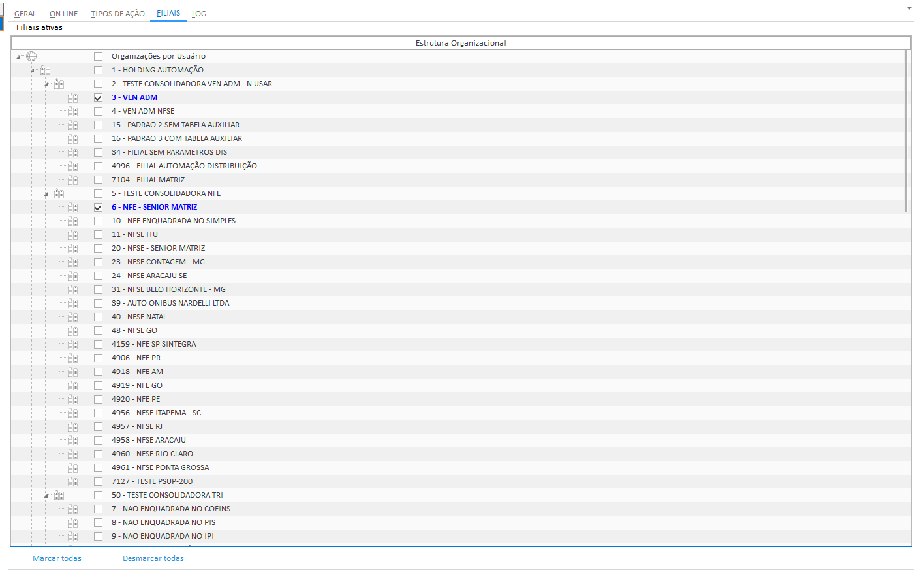Click building icon beside 40 - NFSE NATAL
This screenshot has height=570, width=915.
[72, 317]
